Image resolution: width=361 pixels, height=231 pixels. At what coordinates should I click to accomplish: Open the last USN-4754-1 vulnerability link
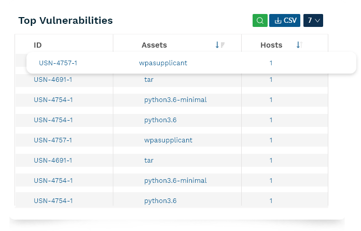[53, 200]
